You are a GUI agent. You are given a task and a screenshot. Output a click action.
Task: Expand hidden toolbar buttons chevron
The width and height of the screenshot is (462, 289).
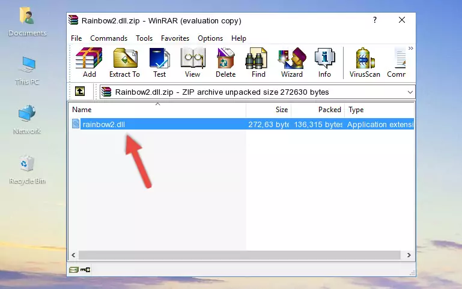point(411,48)
